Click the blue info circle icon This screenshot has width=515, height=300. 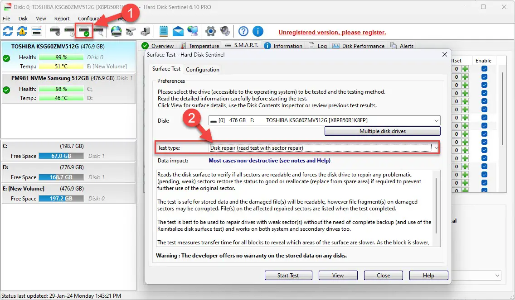(x=258, y=31)
